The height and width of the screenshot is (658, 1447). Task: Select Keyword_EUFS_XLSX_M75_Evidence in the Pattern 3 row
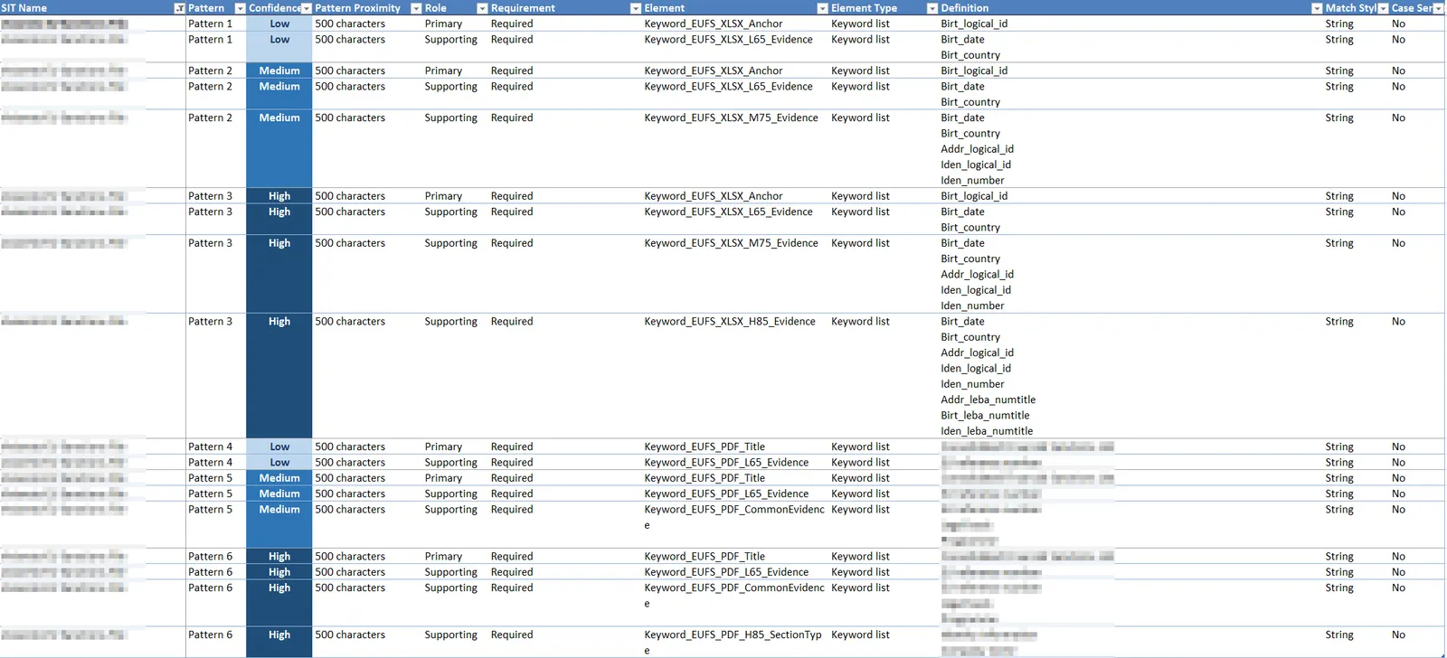click(x=731, y=243)
